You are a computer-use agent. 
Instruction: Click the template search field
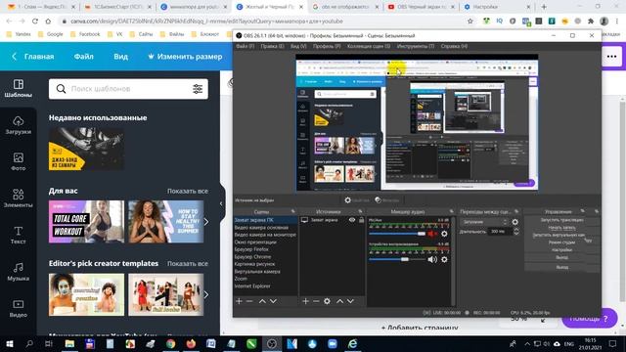click(128, 89)
